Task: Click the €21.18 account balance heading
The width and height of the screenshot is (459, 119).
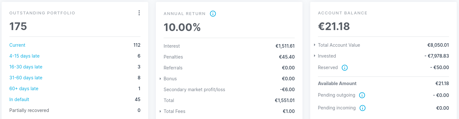Action: (334, 26)
